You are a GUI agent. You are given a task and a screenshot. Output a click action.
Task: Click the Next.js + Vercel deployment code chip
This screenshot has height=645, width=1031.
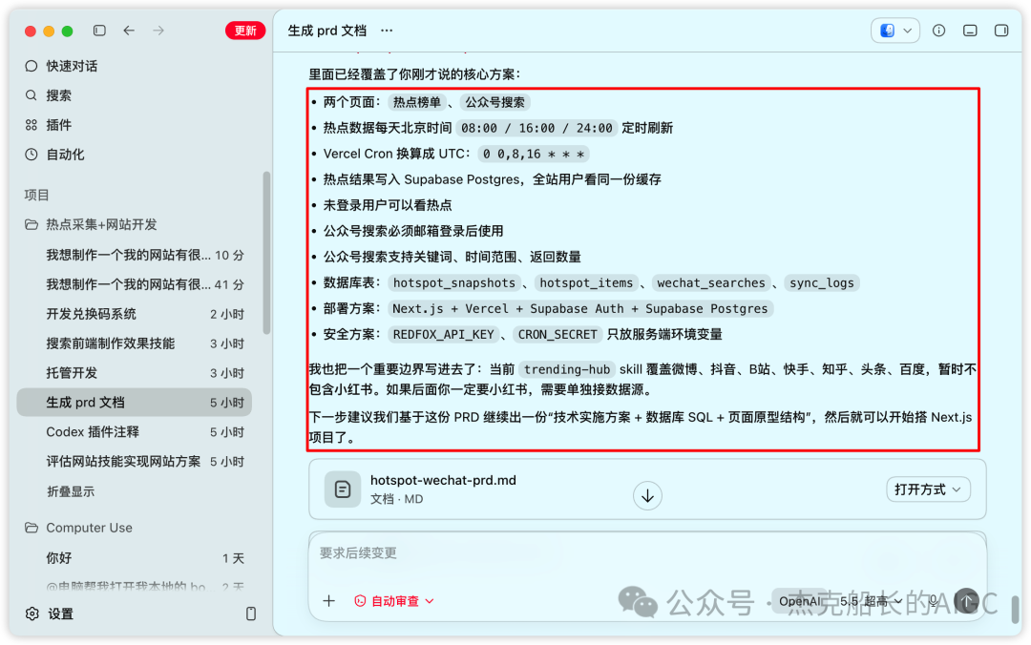click(x=580, y=308)
